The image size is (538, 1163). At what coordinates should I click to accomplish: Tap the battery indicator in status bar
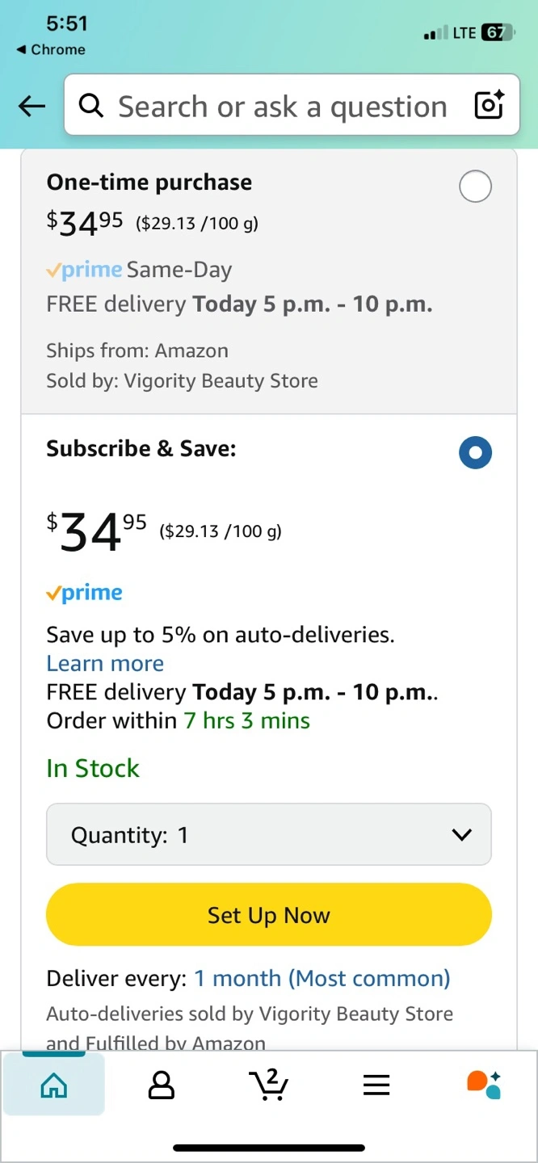tap(496, 33)
